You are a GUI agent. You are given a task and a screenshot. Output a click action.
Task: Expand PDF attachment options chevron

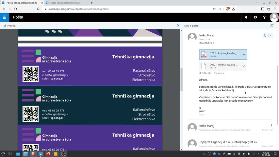pyautogui.click(x=244, y=55)
